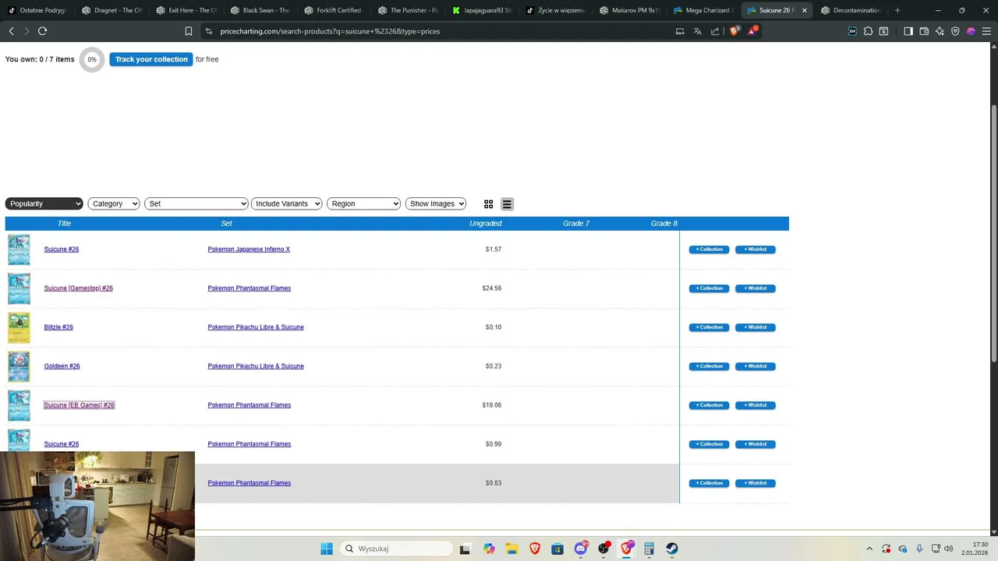Sort by the Ungraded column header
This screenshot has height=561, width=998.
tap(485, 224)
